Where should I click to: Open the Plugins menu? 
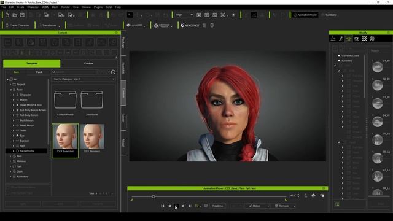click(x=98, y=7)
